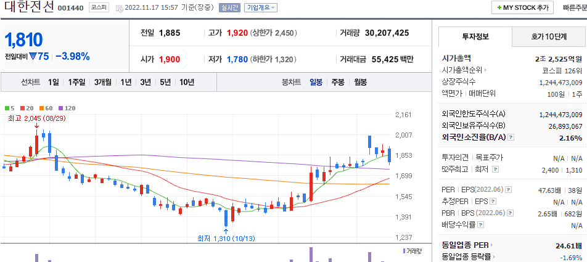Switch to the 호가10단계 tab
Viewport: 587px width, 262px height.
point(549,37)
